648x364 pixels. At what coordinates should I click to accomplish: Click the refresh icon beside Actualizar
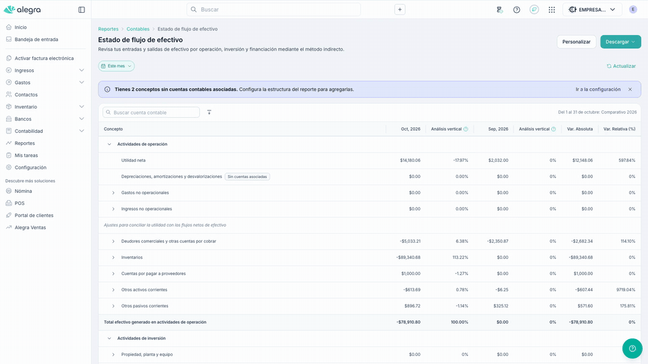click(x=609, y=66)
